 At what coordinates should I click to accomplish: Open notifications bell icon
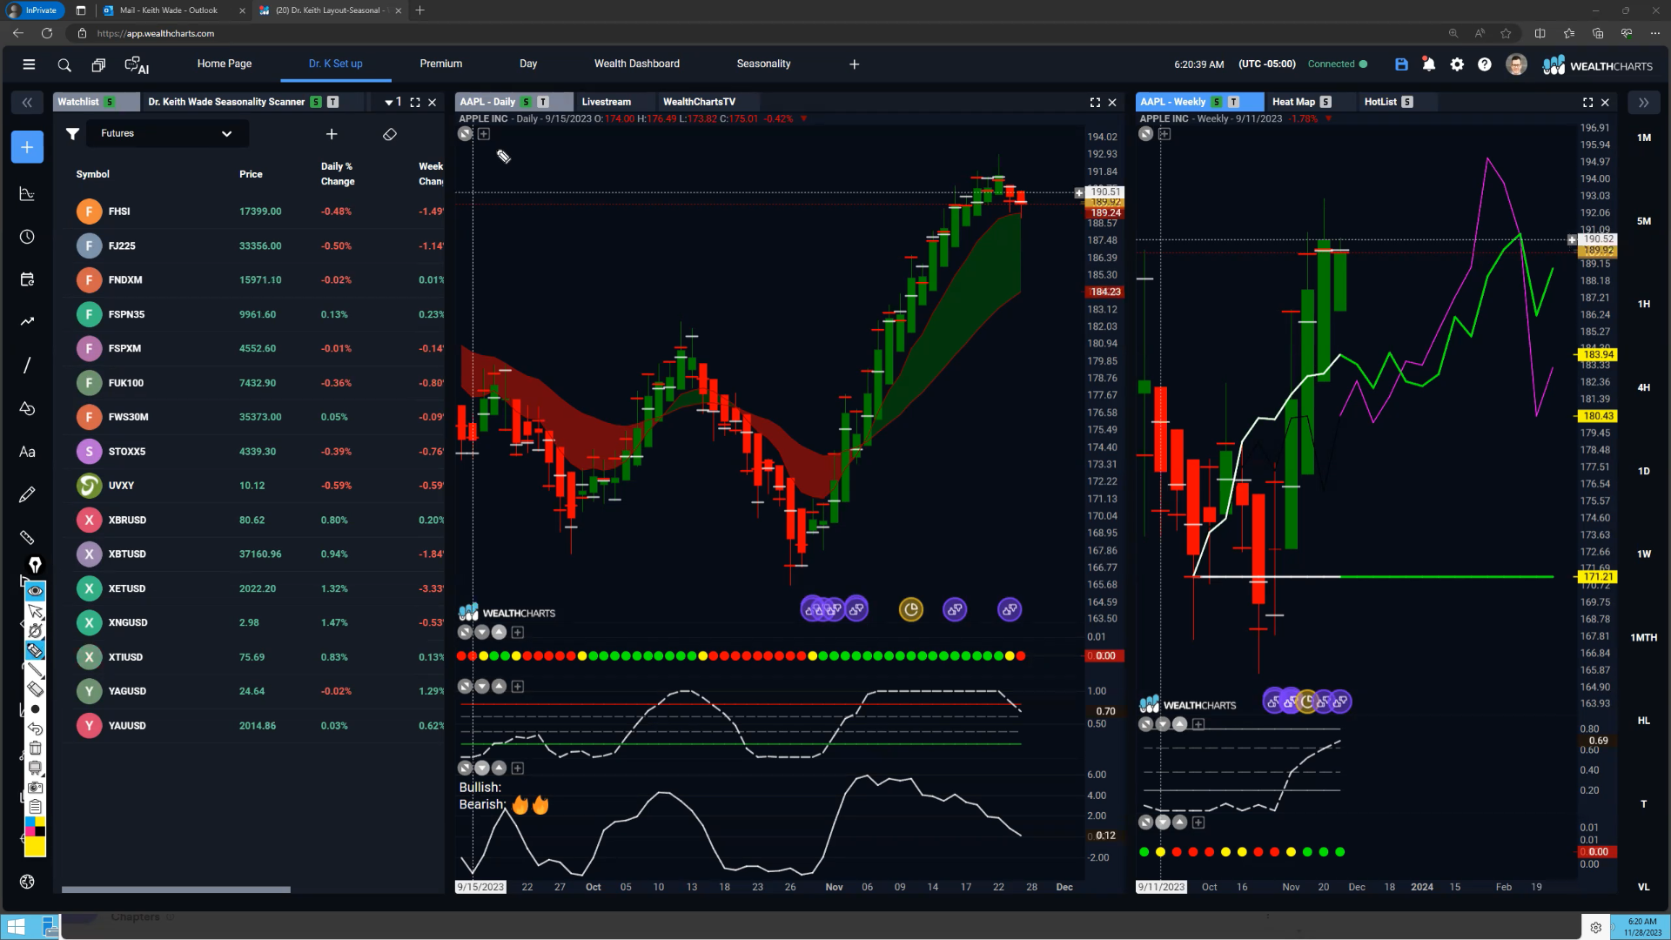(x=1428, y=64)
